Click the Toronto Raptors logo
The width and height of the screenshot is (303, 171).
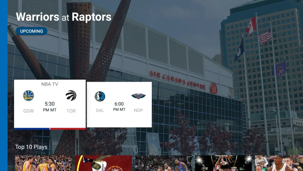(x=71, y=95)
